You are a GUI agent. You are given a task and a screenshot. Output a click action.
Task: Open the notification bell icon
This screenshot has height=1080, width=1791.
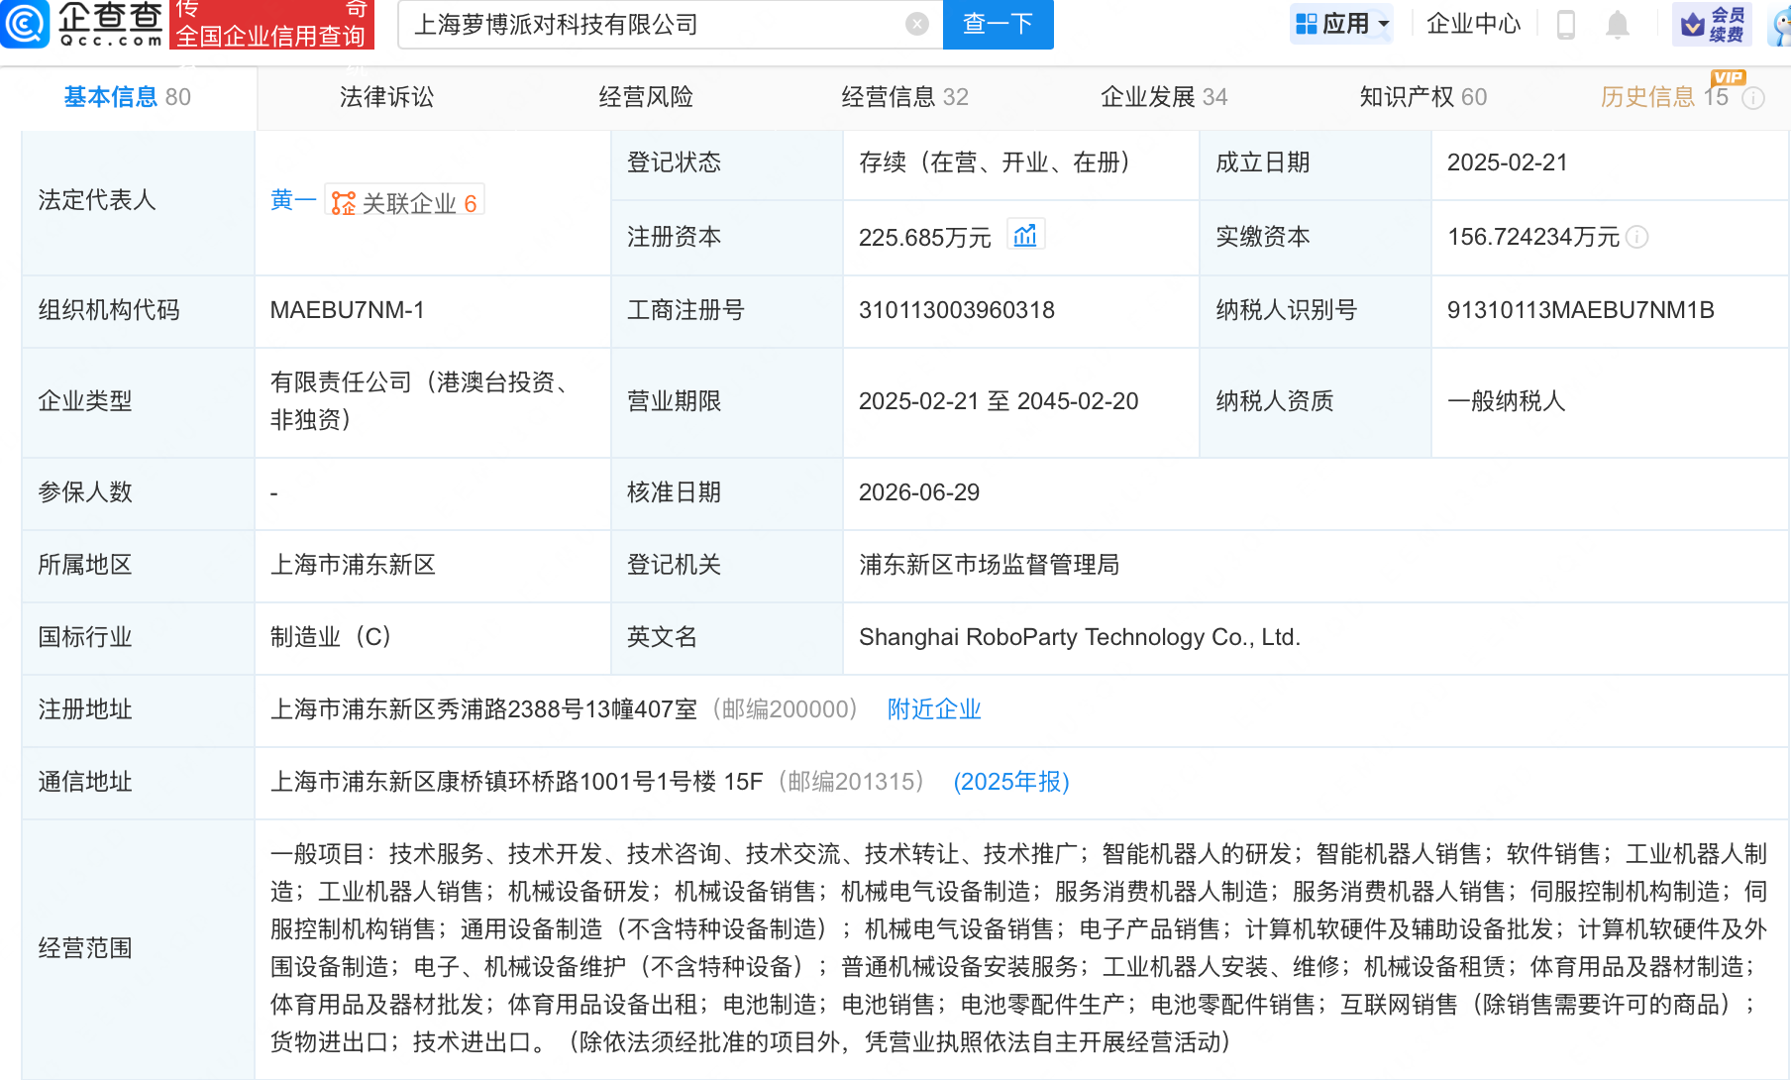coord(1618,24)
